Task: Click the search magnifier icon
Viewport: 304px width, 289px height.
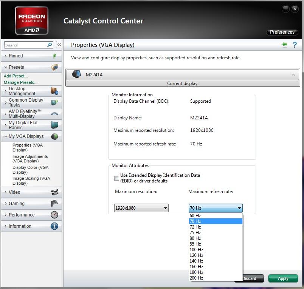Action: pos(50,45)
